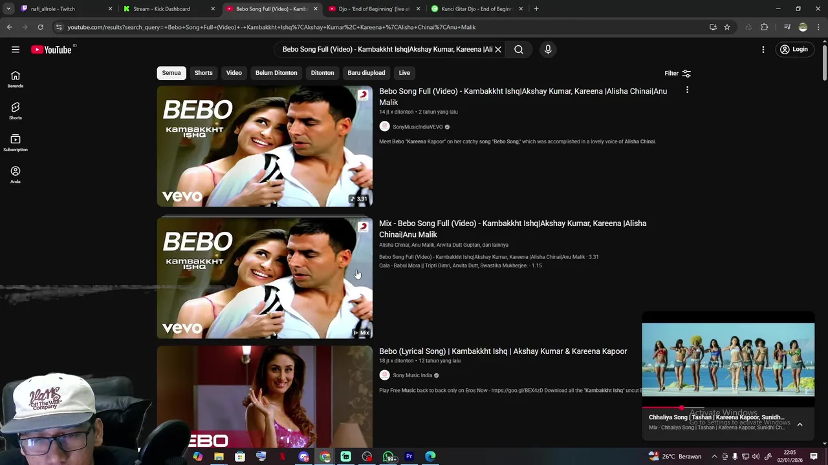Screen dimensions: 828x465
Task: Open Bebo Lyrical Song video thumbnail
Action: [265, 397]
